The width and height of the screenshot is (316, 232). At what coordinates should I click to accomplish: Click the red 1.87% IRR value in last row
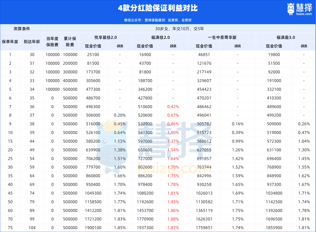click(173, 228)
